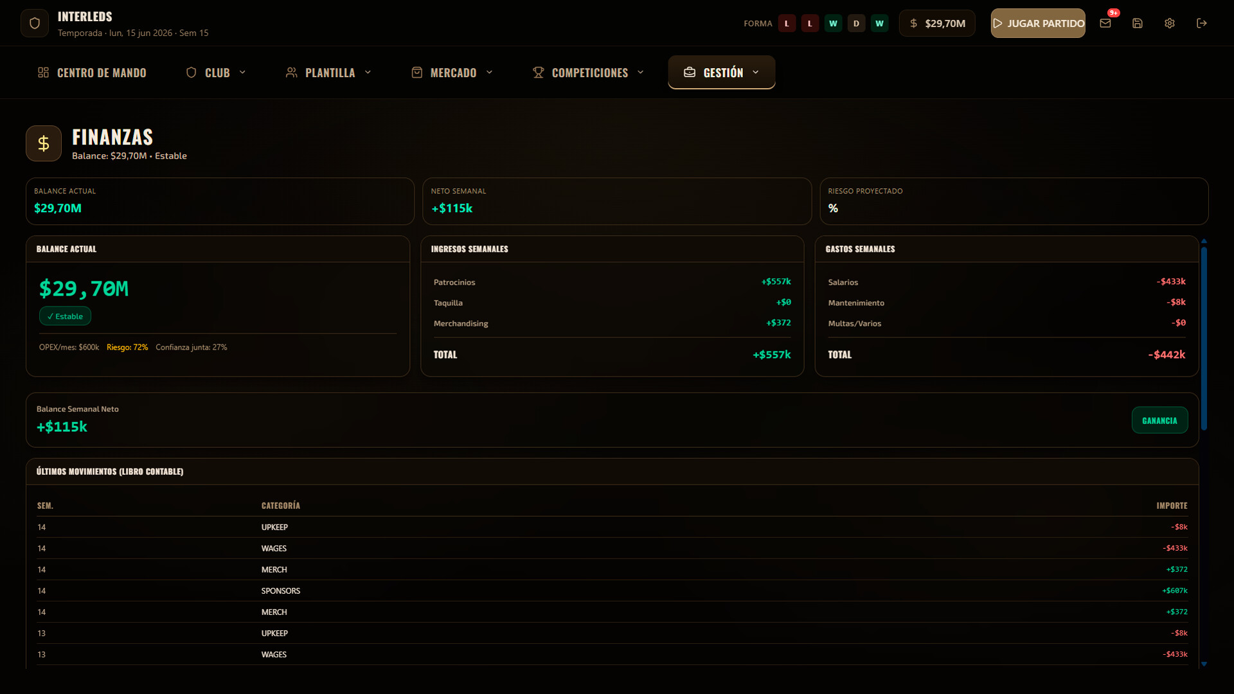Screen dimensions: 1234x694
Task: Go to Centro de Mando tab
Action: [x=93, y=73]
